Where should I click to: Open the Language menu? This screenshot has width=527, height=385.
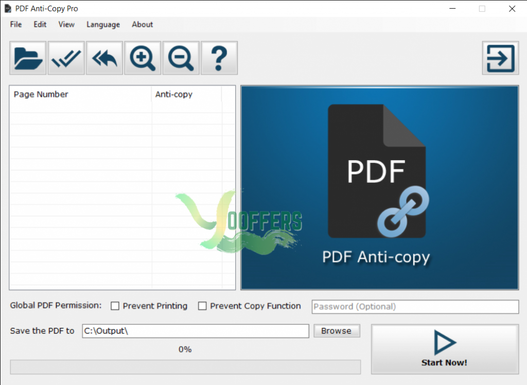pyautogui.click(x=103, y=25)
